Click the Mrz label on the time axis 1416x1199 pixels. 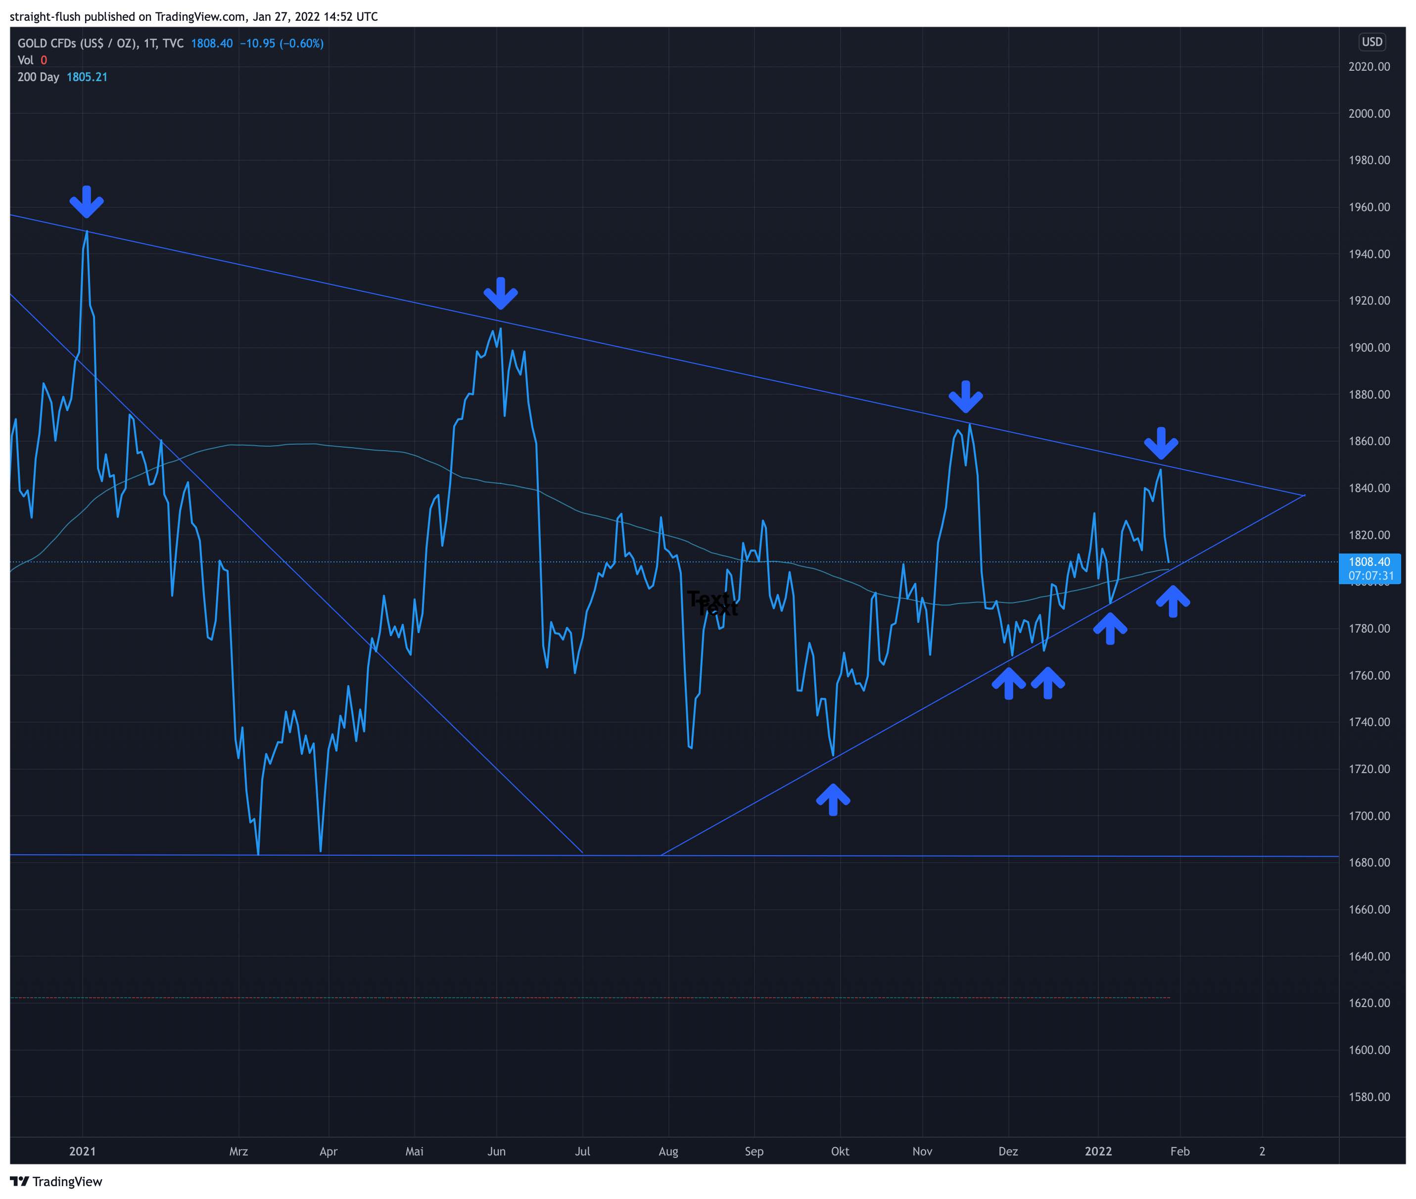point(238,1152)
